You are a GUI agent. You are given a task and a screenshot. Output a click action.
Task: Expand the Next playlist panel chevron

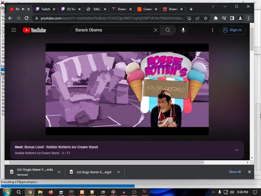click(237, 150)
